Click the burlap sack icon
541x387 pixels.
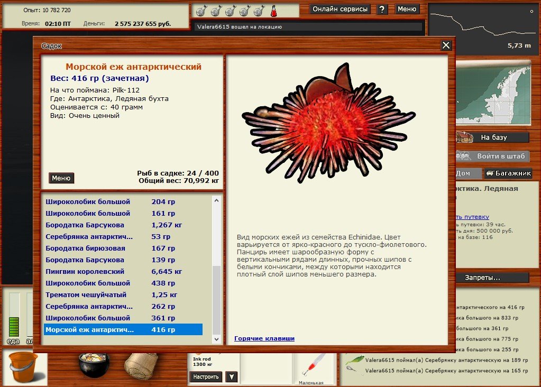(x=141, y=365)
